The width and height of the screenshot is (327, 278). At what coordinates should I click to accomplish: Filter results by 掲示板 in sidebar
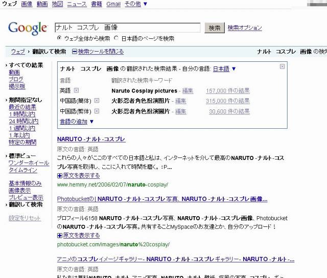pos(17,86)
